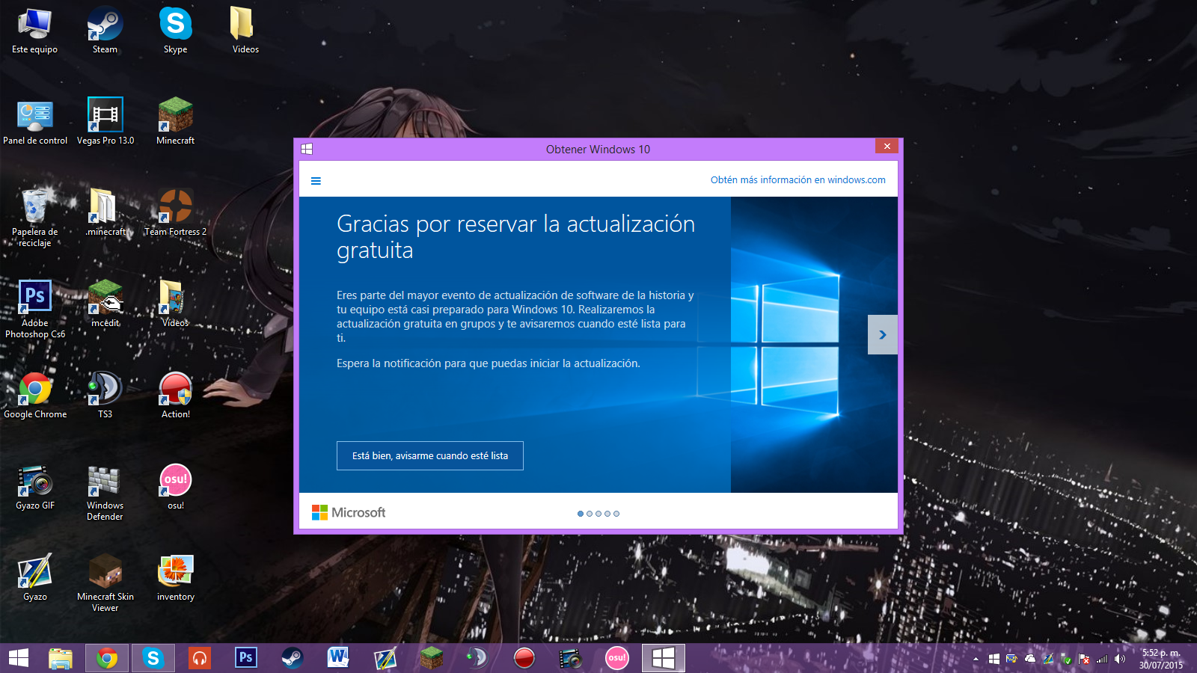1197x673 pixels.
Task: Go to next slide with right chevron
Action: pyautogui.click(x=882, y=335)
